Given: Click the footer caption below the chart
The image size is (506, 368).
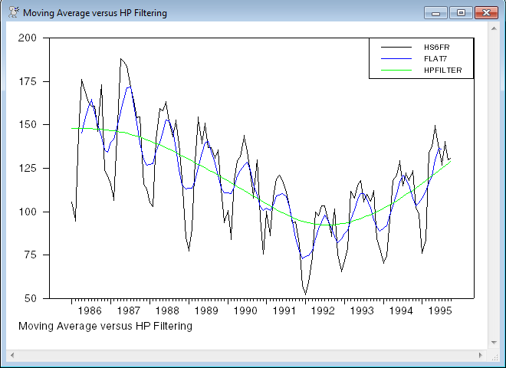Looking at the screenshot, I should [x=104, y=326].
